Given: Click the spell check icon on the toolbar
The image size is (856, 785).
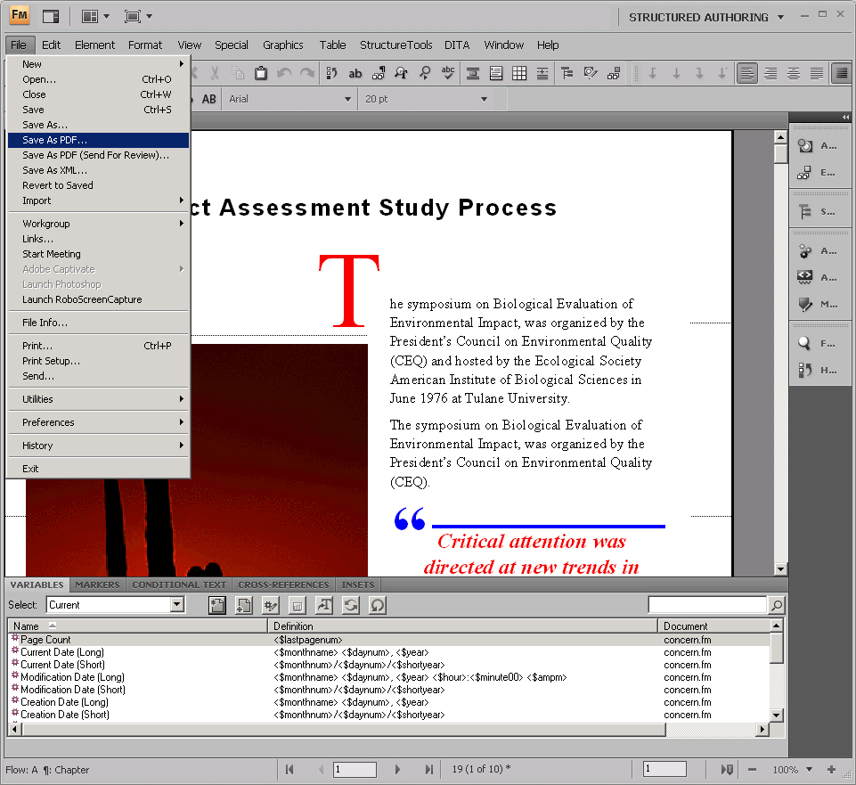Looking at the screenshot, I should pos(447,73).
